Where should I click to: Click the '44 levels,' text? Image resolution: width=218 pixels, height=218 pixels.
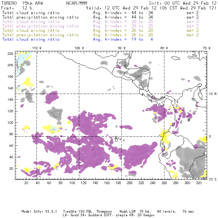[166, 212]
